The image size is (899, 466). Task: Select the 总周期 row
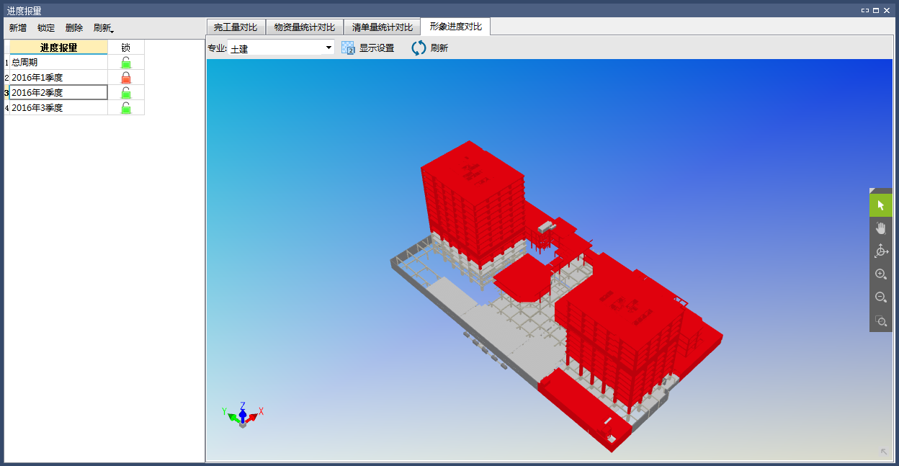[x=58, y=63]
